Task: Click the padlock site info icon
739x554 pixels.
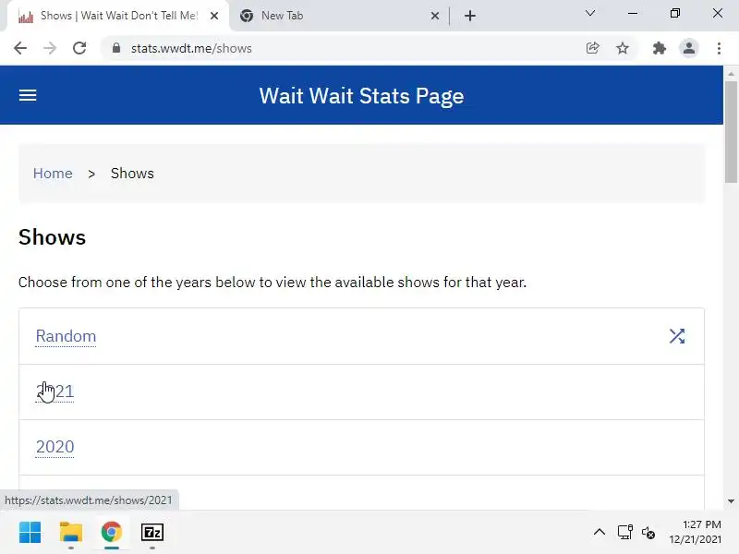Action: point(116,48)
